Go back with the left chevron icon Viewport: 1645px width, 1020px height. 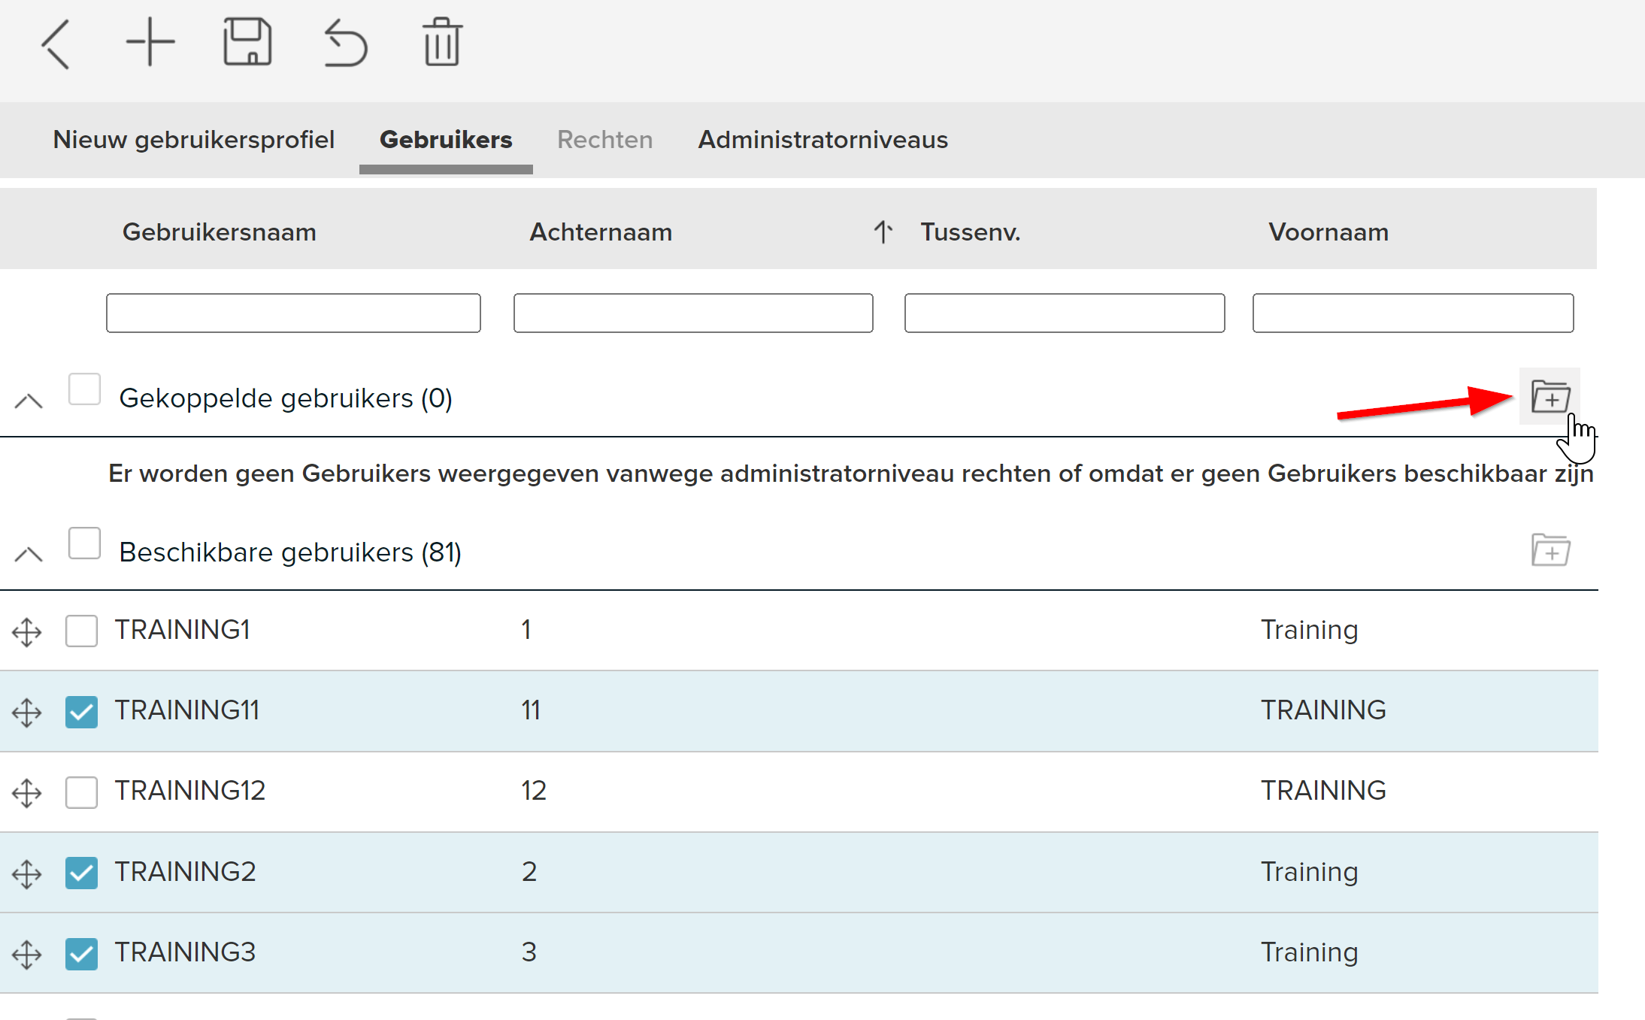(56, 44)
